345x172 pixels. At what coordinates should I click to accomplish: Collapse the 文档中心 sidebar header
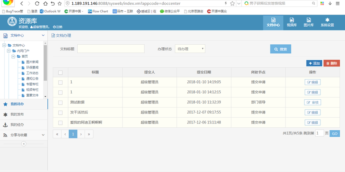tap(24, 35)
